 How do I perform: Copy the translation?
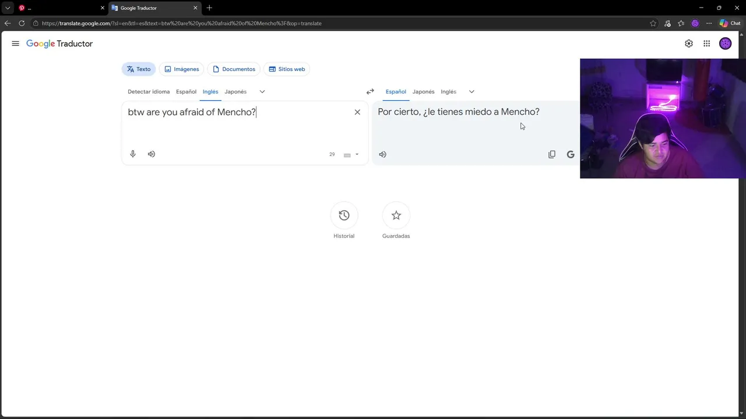pyautogui.click(x=552, y=154)
